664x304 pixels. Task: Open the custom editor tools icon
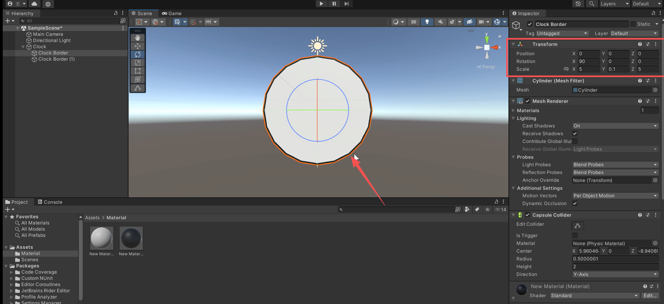[138, 88]
